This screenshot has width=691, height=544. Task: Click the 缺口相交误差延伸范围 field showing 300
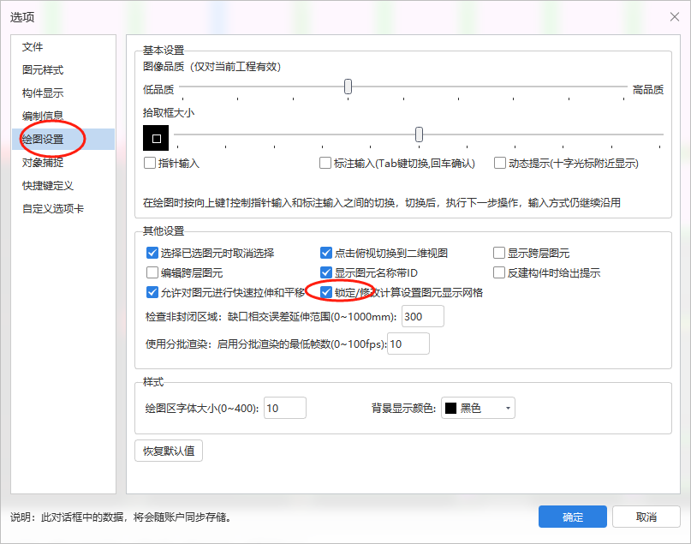[x=423, y=316]
